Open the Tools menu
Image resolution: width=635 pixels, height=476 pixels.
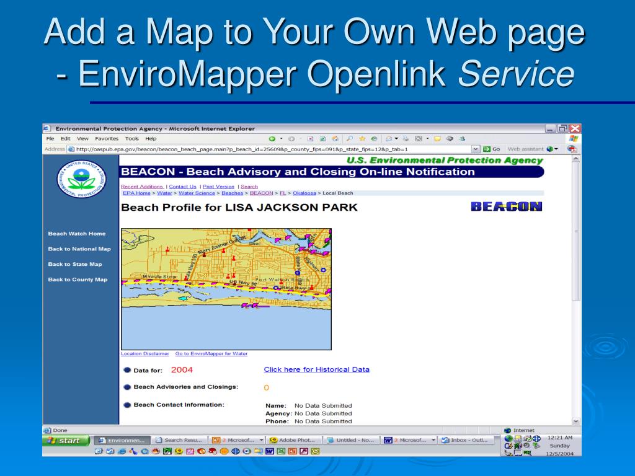[131, 138]
